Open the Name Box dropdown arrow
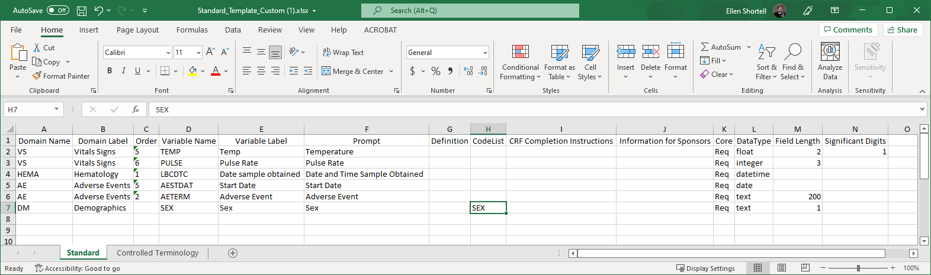The width and height of the screenshot is (931, 275). [57, 109]
